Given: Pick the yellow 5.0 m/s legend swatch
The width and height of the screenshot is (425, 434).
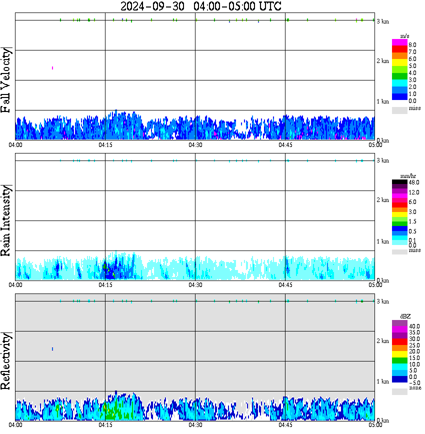Looking at the screenshot, I should tap(399, 63).
